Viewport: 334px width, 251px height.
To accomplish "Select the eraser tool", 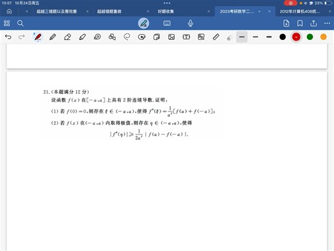I will click(x=67, y=37).
